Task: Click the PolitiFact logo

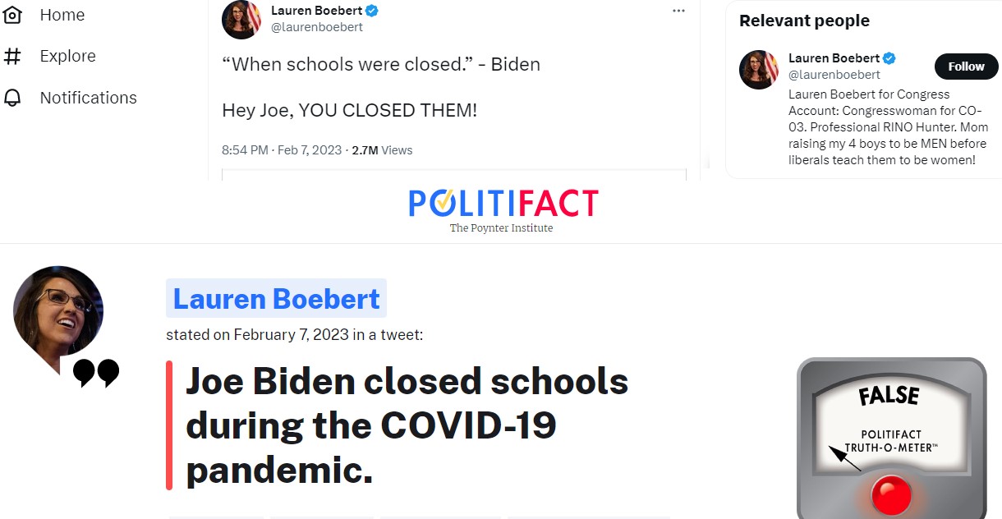Action: click(503, 204)
